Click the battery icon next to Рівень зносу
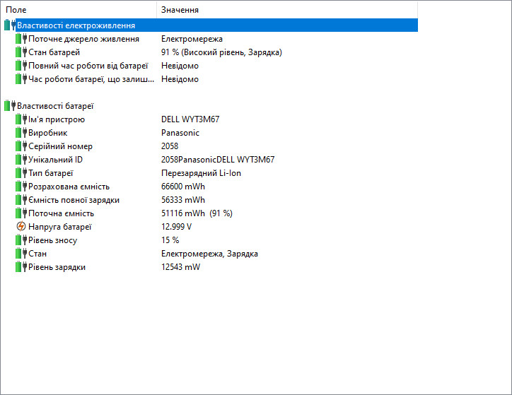 pyautogui.click(x=21, y=240)
